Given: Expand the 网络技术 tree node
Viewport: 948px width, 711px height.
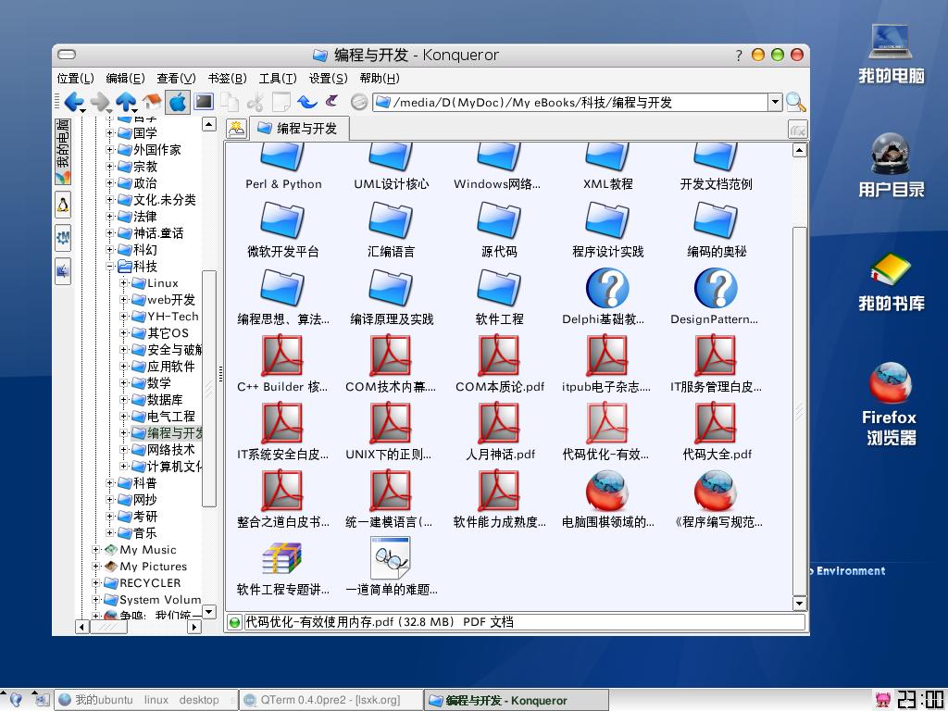Looking at the screenshot, I should [123, 450].
